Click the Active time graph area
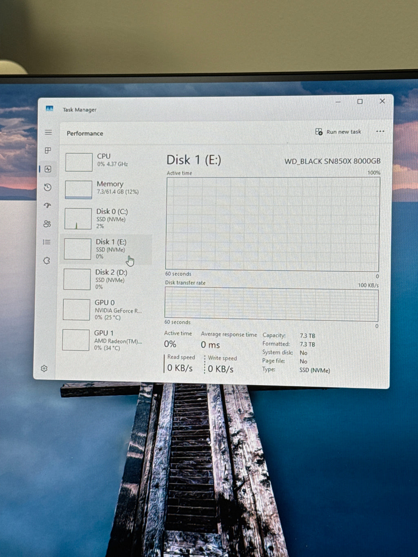The width and height of the screenshot is (418, 557). [x=273, y=224]
